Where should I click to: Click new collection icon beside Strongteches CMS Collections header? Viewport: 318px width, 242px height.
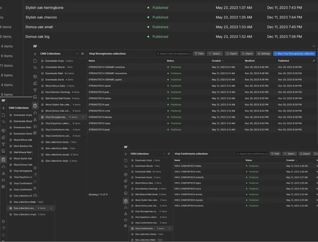point(83,53)
